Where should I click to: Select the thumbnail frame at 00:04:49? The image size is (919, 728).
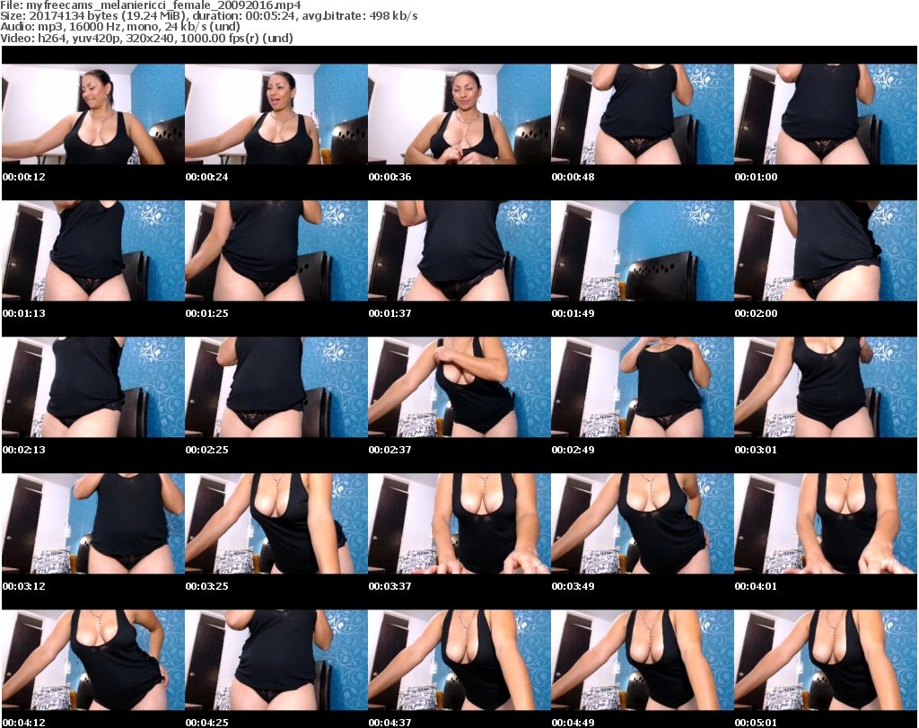(643, 660)
